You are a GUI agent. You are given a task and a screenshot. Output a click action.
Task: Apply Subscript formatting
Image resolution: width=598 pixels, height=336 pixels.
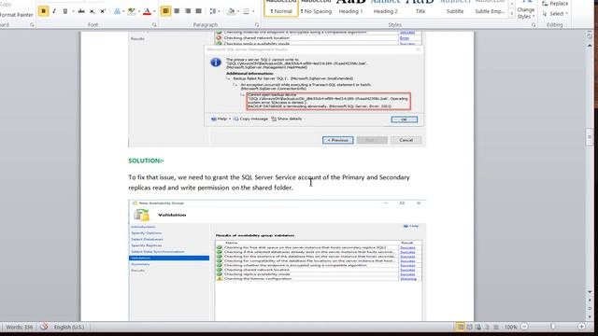[x=92, y=11]
